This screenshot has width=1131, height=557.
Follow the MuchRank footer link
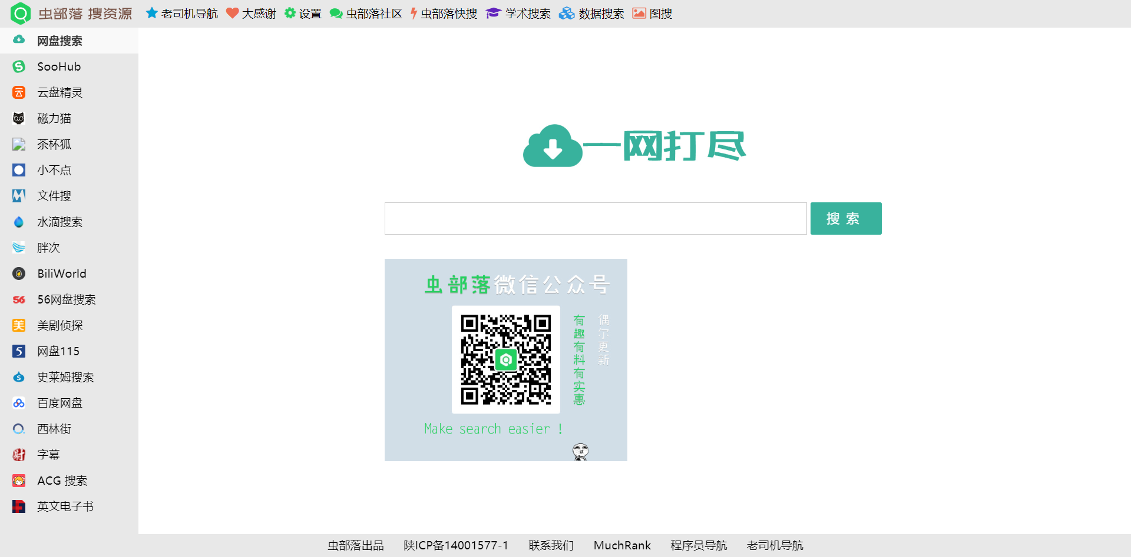(622, 545)
